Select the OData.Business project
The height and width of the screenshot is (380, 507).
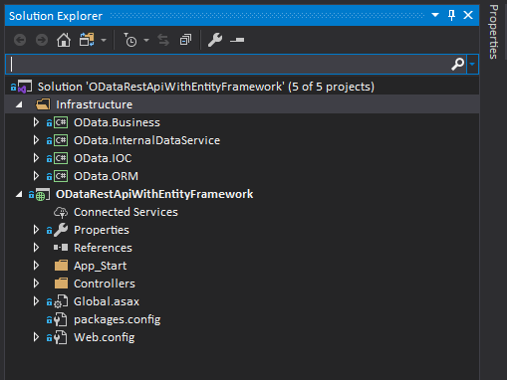click(x=117, y=122)
